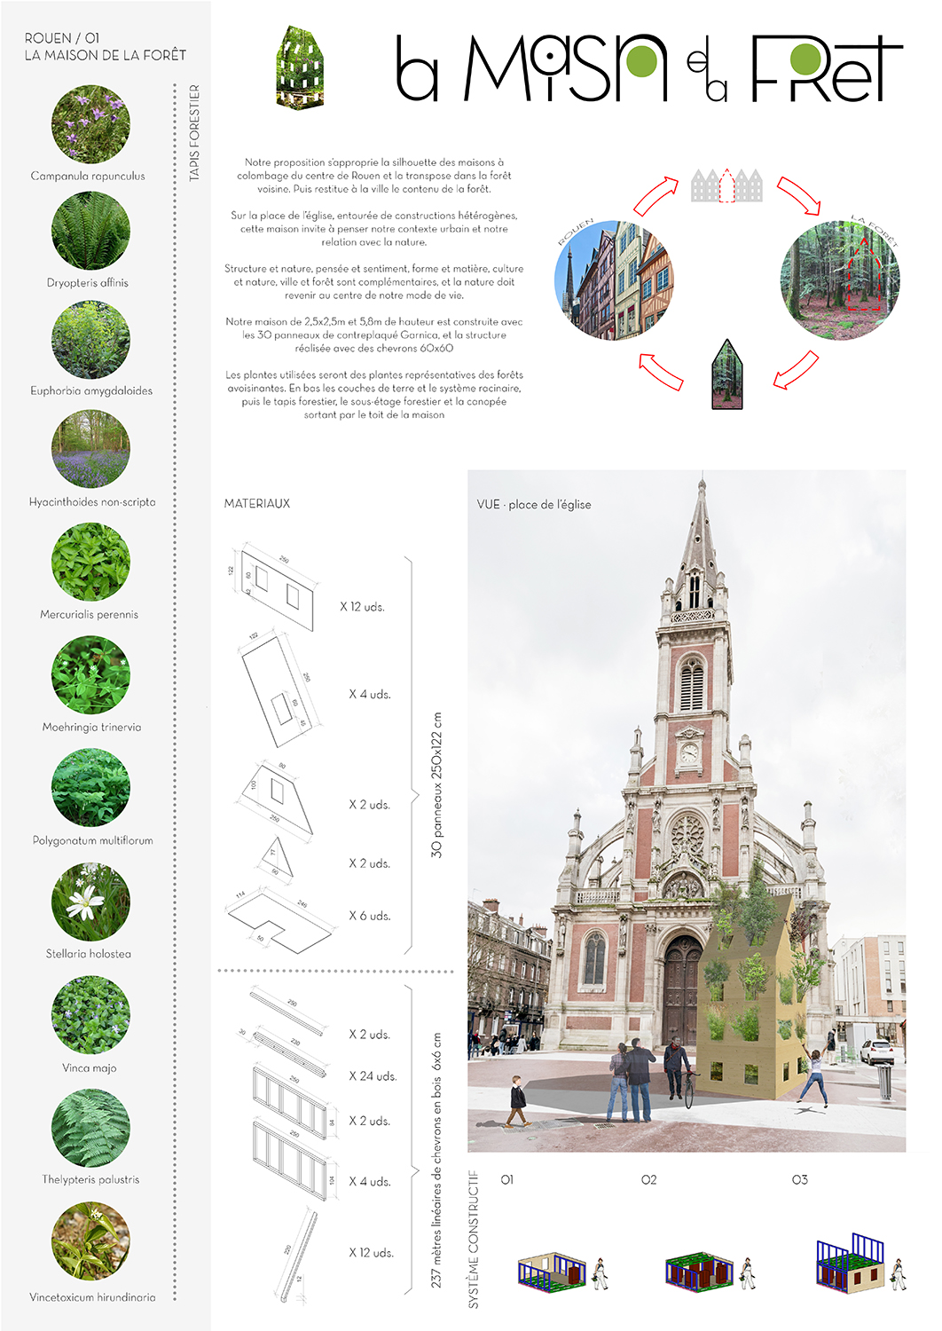Select the Vincetoxicum hirundinaria photo

click(90, 1241)
